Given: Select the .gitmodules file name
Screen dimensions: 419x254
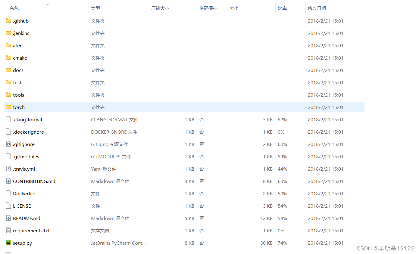Looking at the screenshot, I should point(26,156).
